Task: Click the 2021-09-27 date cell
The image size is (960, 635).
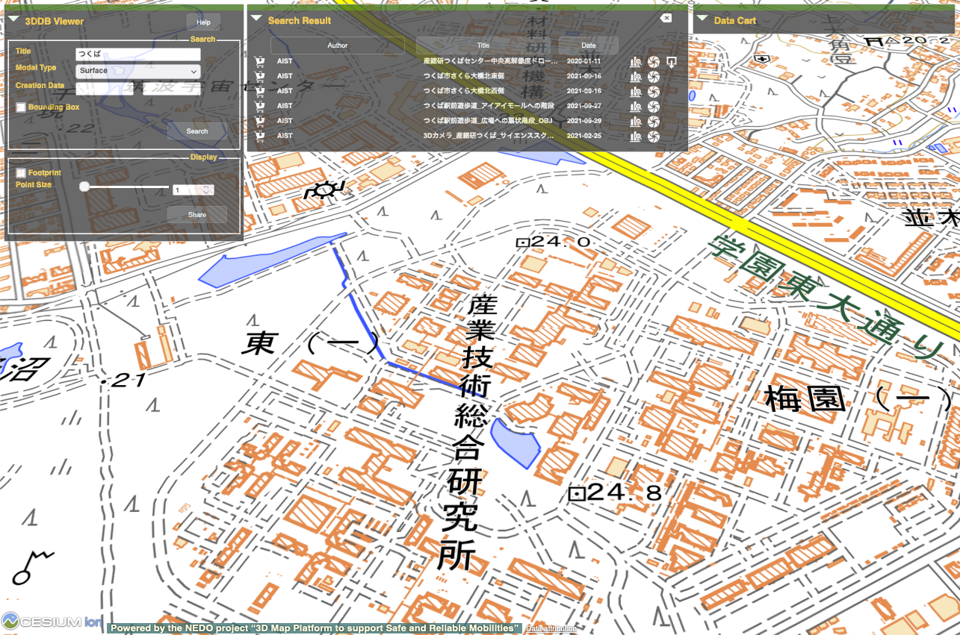Action: pos(584,106)
